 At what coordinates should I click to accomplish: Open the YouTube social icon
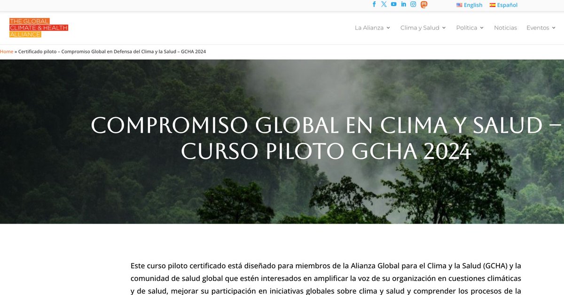pyautogui.click(x=394, y=4)
